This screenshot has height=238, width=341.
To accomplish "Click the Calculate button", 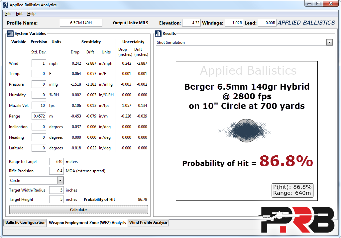I will tap(78, 210).
